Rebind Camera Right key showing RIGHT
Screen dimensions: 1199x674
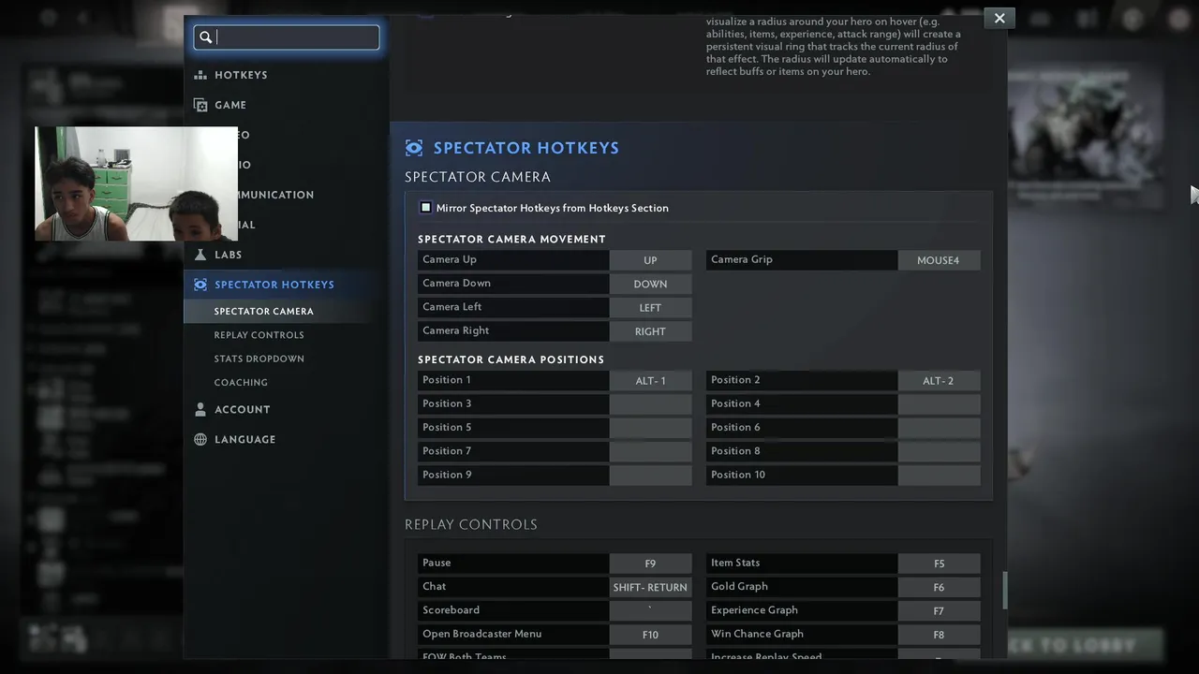tap(650, 331)
